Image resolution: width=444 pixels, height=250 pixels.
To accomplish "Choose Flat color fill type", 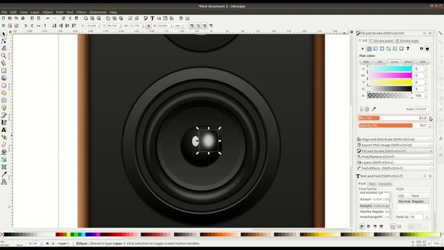I will pos(369,49).
